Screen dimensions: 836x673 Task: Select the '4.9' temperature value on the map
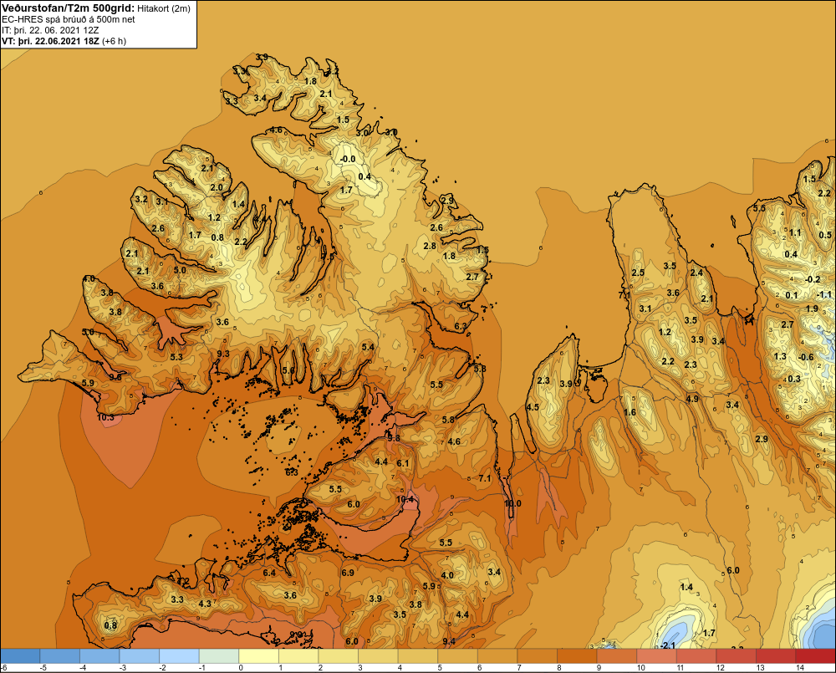point(692,399)
